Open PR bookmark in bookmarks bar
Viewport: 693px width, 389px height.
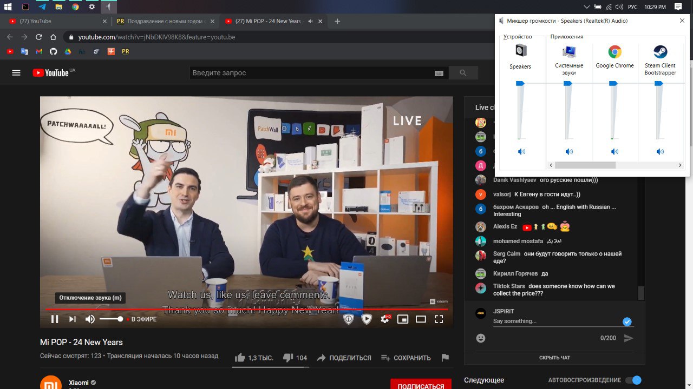point(126,51)
